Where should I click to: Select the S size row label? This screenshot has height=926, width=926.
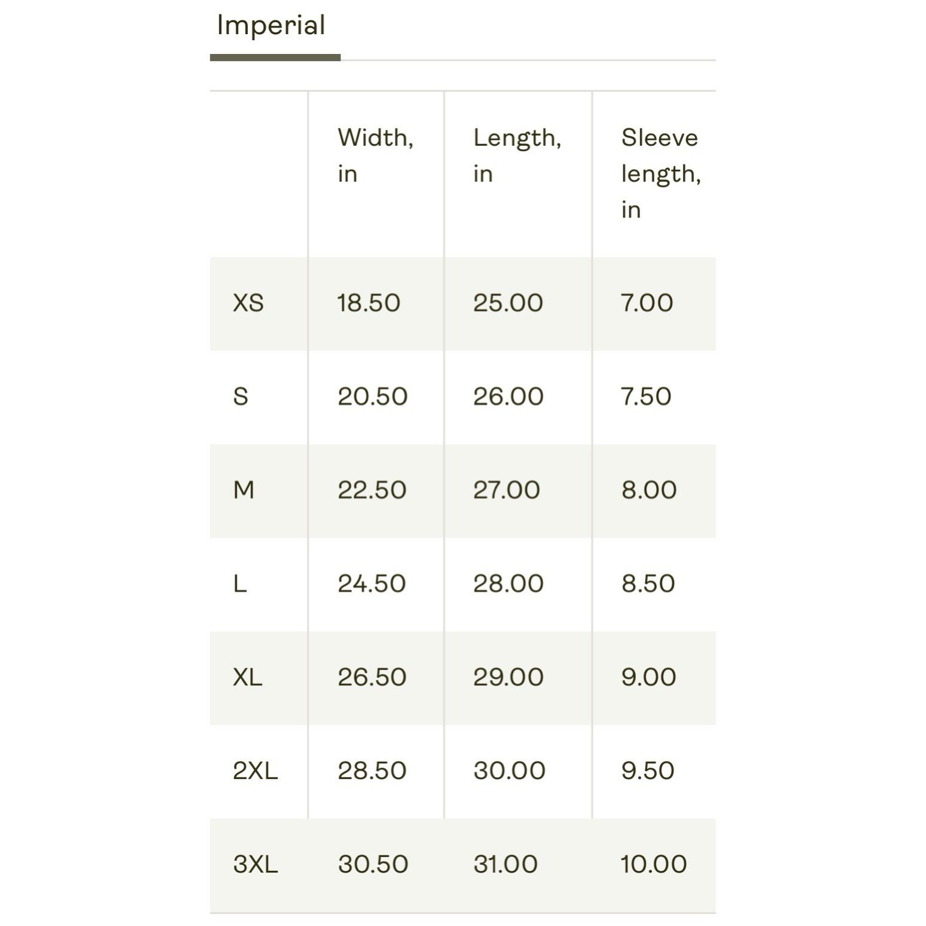click(240, 396)
